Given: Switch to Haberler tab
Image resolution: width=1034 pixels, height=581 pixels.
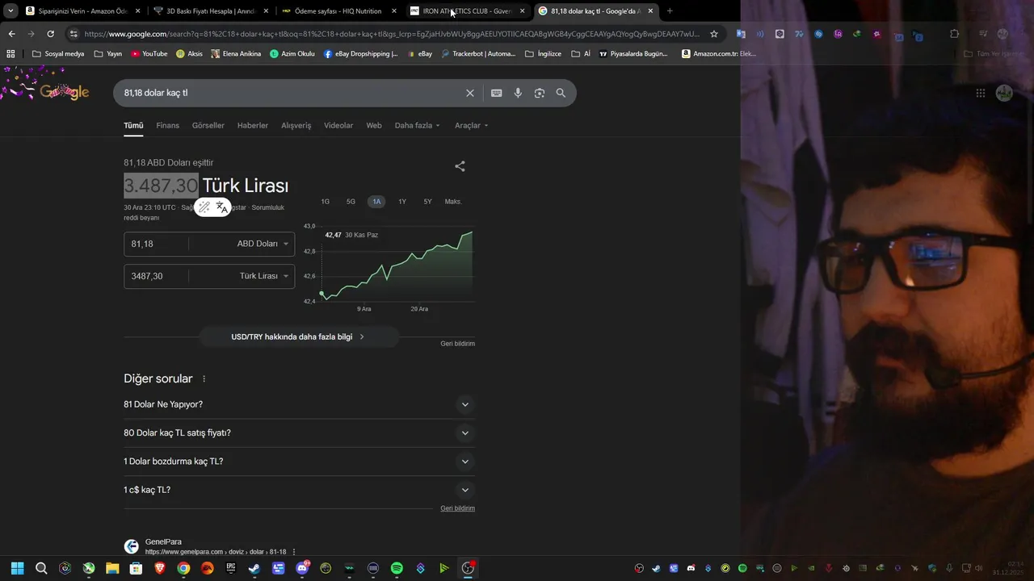Looking at the screenshot, I should (252, 125).
